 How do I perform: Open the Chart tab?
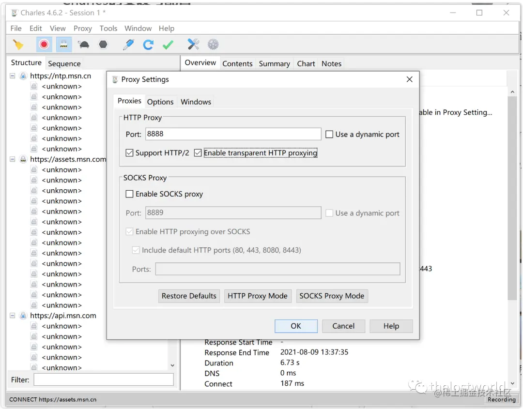click(306, 64)
